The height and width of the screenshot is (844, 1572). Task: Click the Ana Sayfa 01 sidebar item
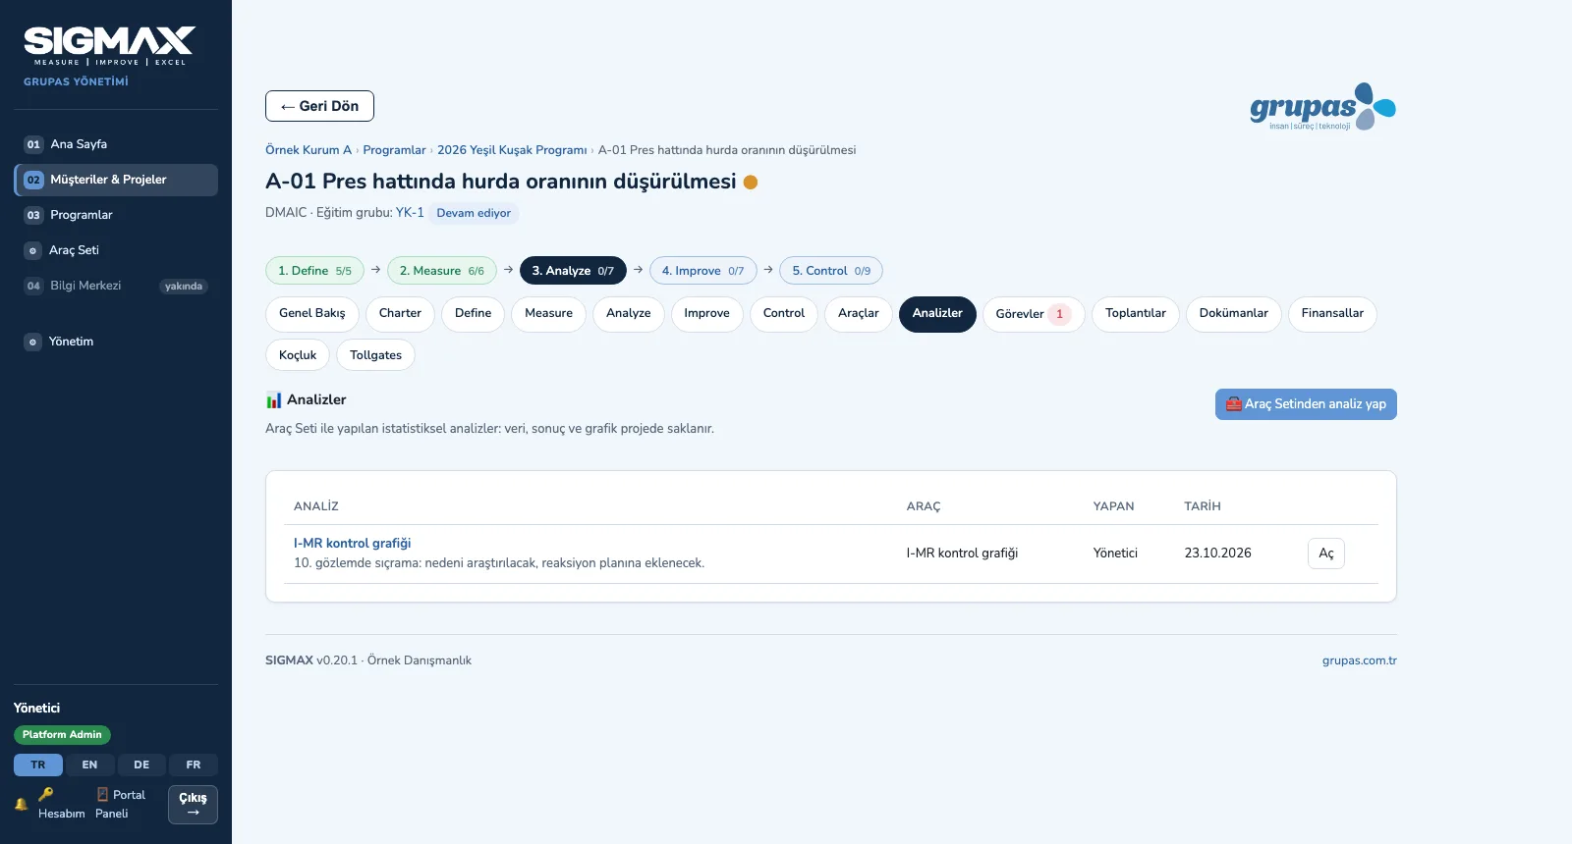click(116, 144)
